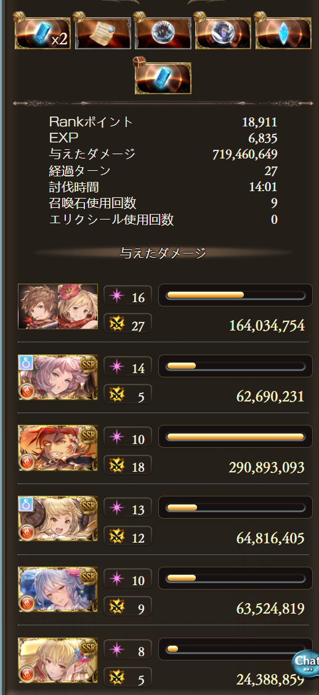The height and width of the screenshot is (695, 319).
Task: Open the blue crystal x2 loot item
Action: tap(42, 33)
